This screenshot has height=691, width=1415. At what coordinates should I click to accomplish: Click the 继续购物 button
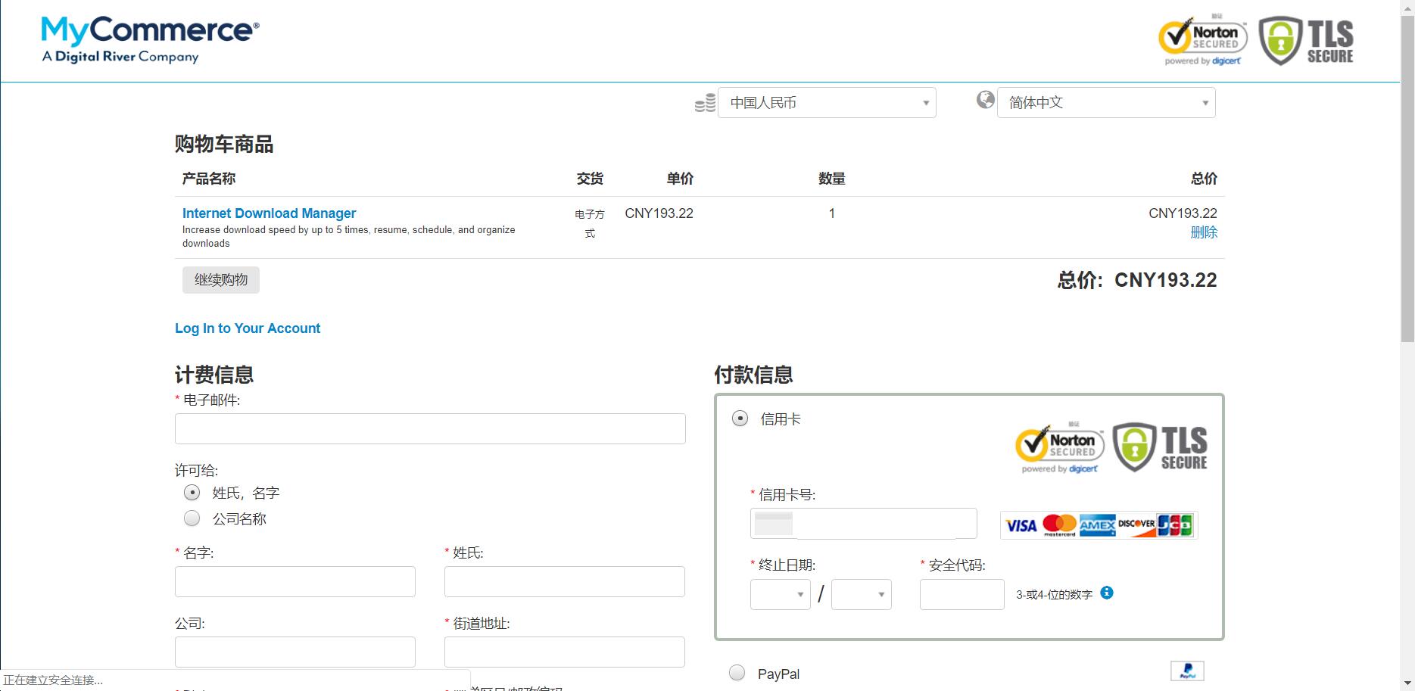point(220,279)
